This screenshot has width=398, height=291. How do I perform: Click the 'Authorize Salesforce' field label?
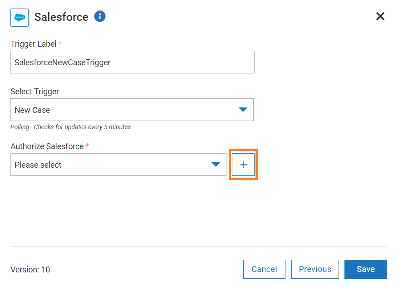click(x=47, y=146)
